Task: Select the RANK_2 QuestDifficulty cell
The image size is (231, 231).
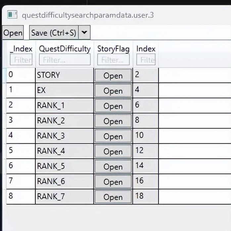Action: [65, 121]
